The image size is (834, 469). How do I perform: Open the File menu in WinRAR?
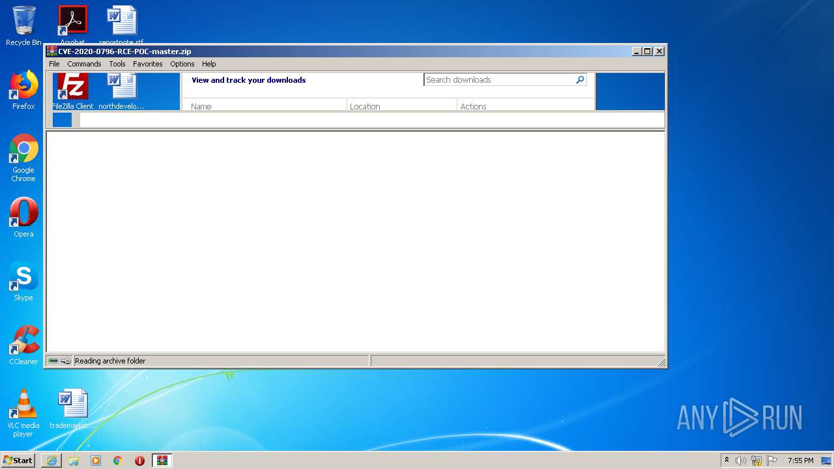click(x=54, y=64)
